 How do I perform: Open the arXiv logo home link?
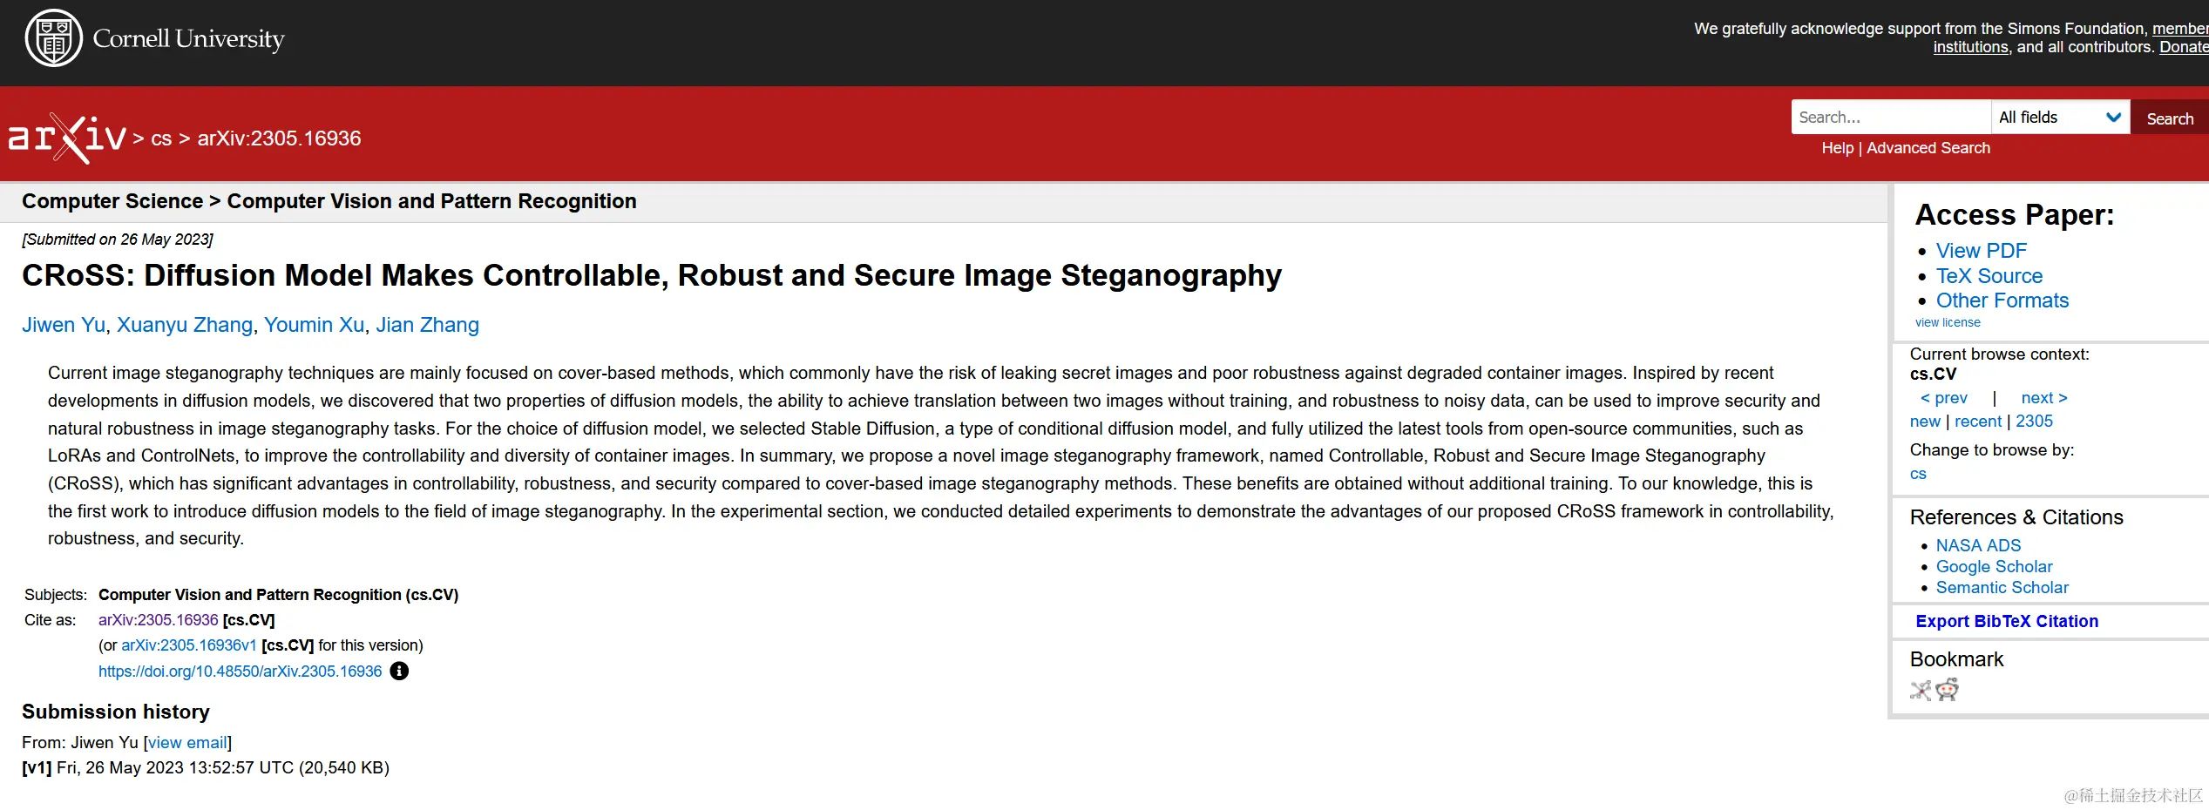tap(67, 138)
